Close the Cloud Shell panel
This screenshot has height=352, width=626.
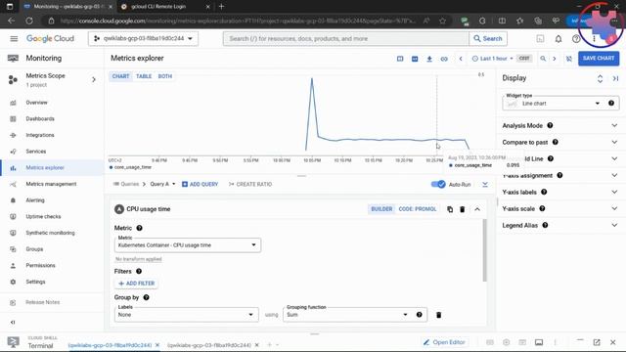tap(613, 342)
